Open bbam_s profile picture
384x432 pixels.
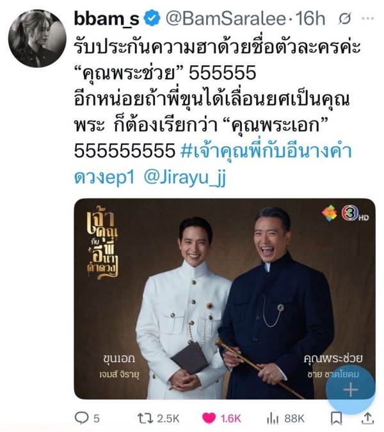[37, 38]
